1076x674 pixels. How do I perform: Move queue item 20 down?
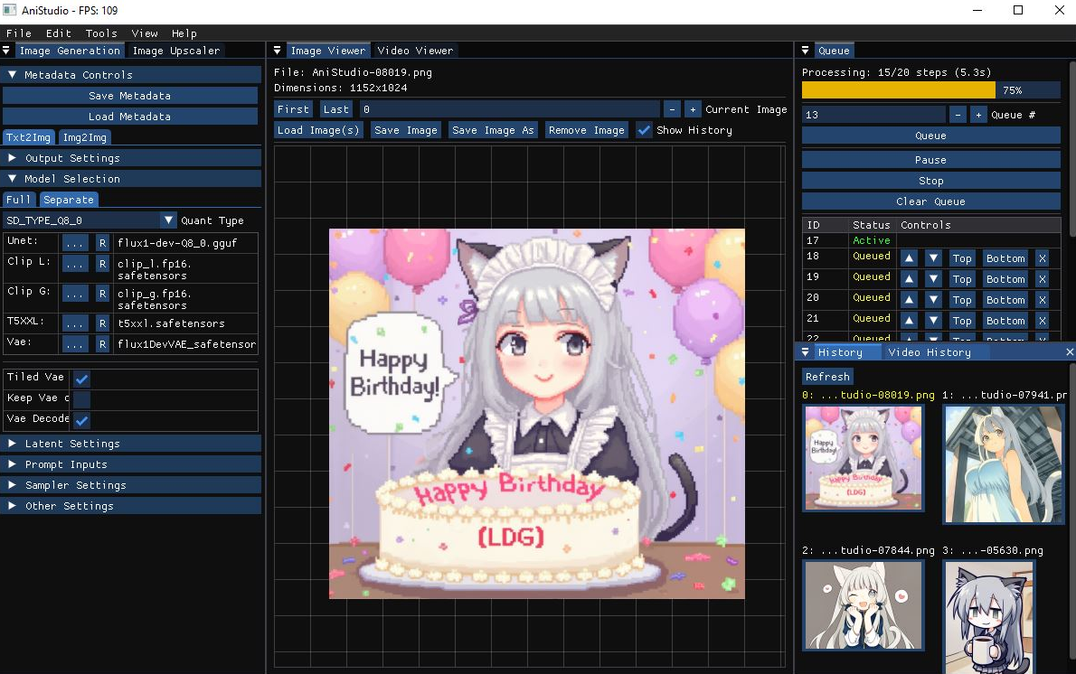pyautogui.click(x=933, y=300)
